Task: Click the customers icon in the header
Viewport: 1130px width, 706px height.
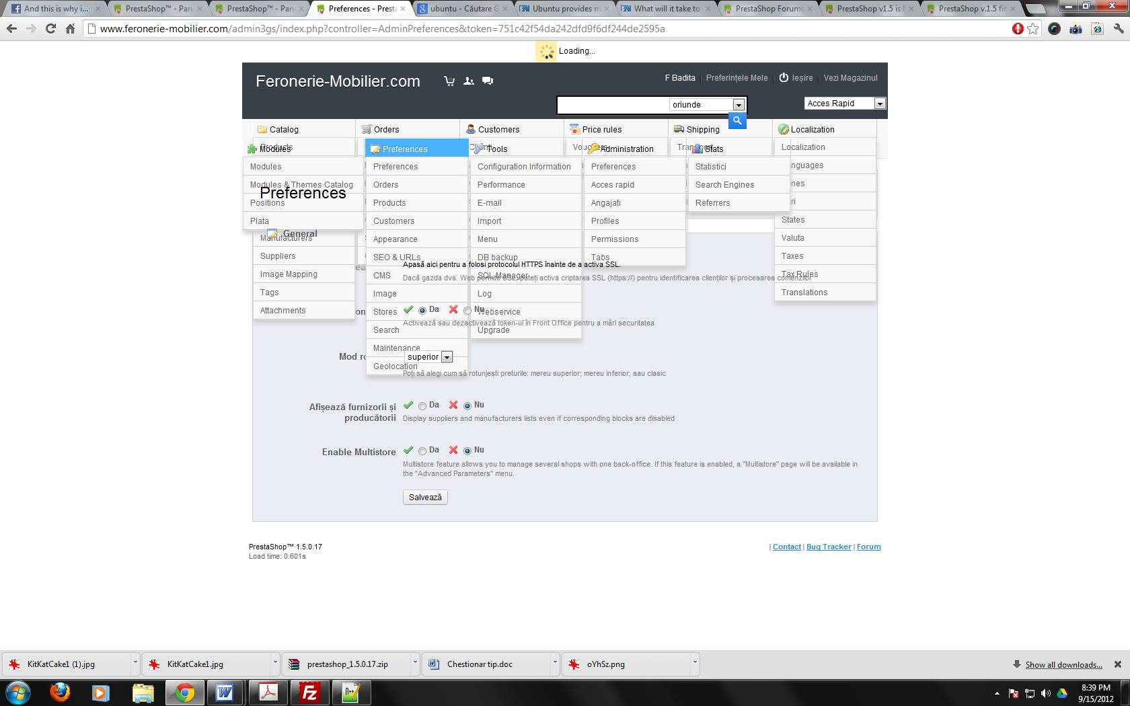Action: point(469,81)
